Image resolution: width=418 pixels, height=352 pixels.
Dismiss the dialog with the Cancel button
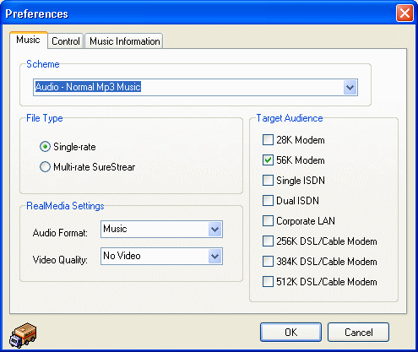358,333
